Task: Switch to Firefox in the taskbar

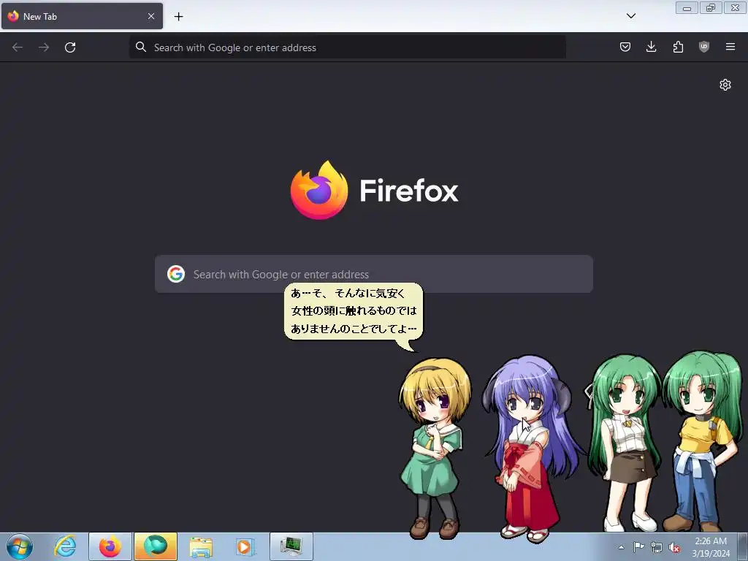Action: (110, 546)
